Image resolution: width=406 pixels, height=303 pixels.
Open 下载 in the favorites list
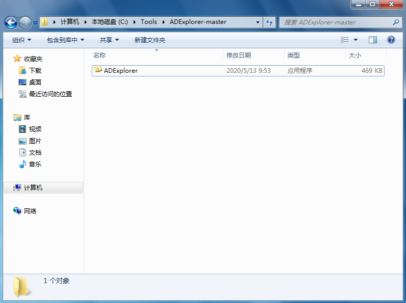(x=35, y=71)
